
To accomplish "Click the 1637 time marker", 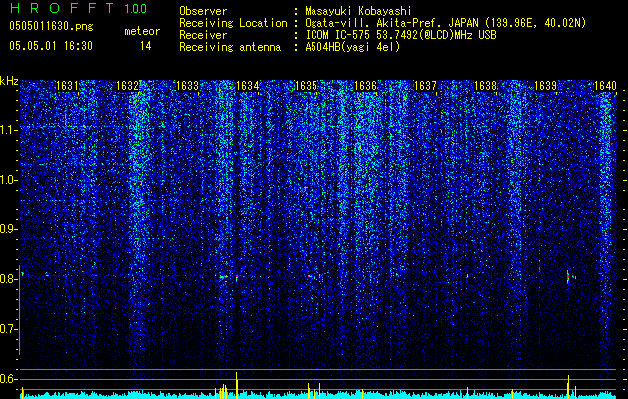I will (425, 86).
